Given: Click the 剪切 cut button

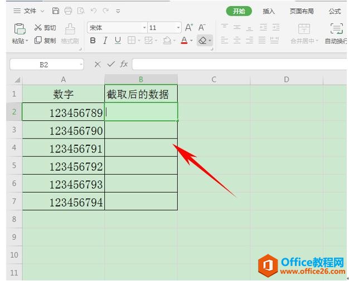Looking at the screenshot, I should tap(45, 28).
